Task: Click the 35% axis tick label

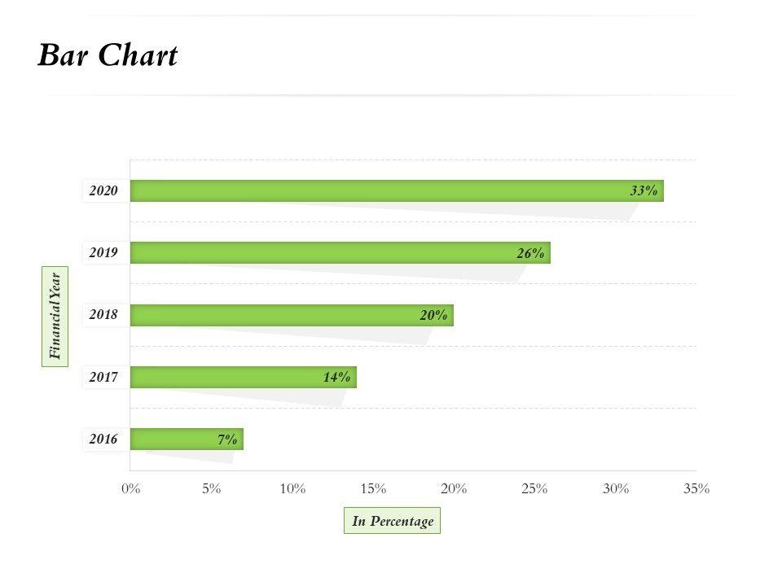Action: click(x=696, y=488)
